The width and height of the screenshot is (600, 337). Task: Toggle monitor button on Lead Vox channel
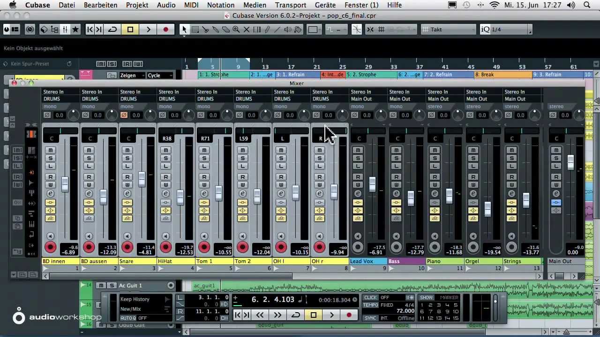pos(358,236)
